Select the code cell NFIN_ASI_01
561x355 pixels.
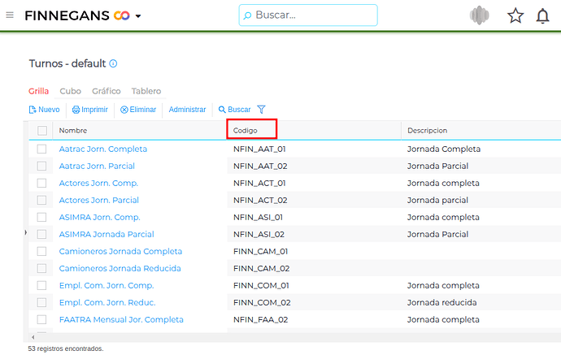(x=258, y=217)
